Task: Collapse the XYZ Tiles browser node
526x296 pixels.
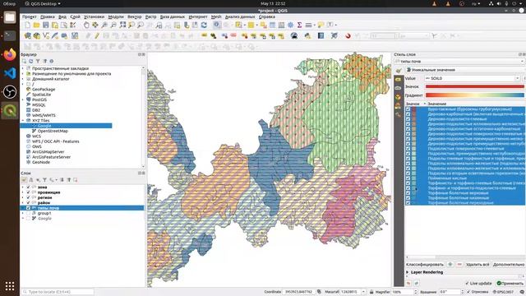Action: point(23,121)
